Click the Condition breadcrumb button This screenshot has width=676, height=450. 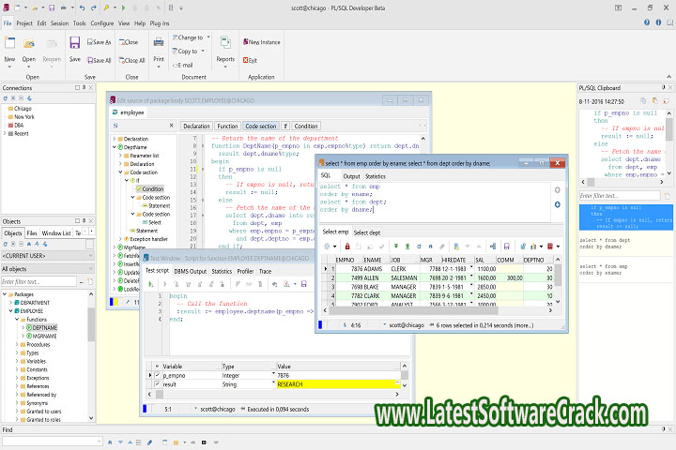click(x=306, y=127)
